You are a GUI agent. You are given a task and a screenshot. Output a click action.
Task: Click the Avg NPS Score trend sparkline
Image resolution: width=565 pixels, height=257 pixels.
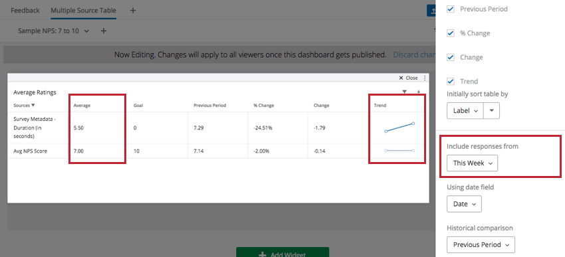click(399, 151)
